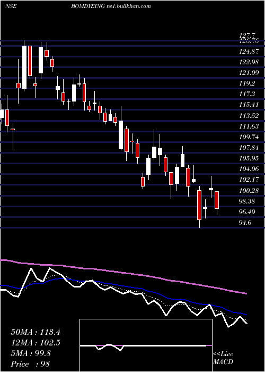Click the 98.38 price axis label

pos(248,201)
